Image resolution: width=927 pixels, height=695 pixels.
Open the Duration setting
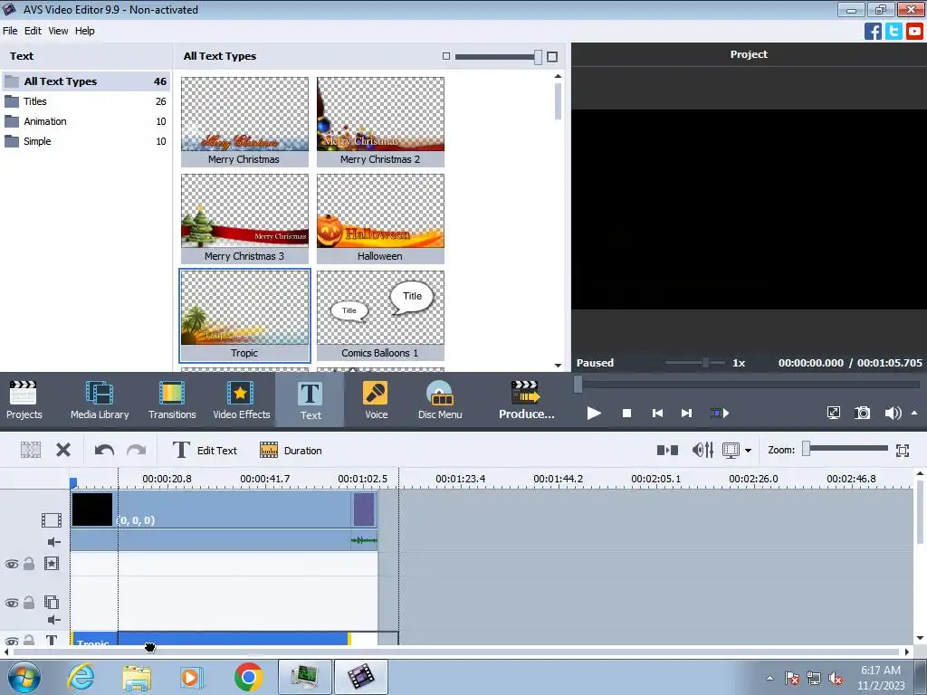pos(291,451)
